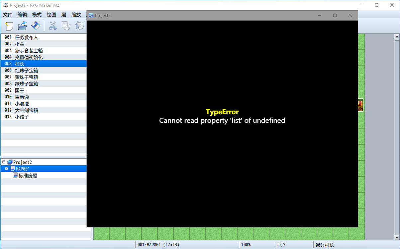
Task: Select event 008 绿珠子宝箱
Action: (44, 84)
